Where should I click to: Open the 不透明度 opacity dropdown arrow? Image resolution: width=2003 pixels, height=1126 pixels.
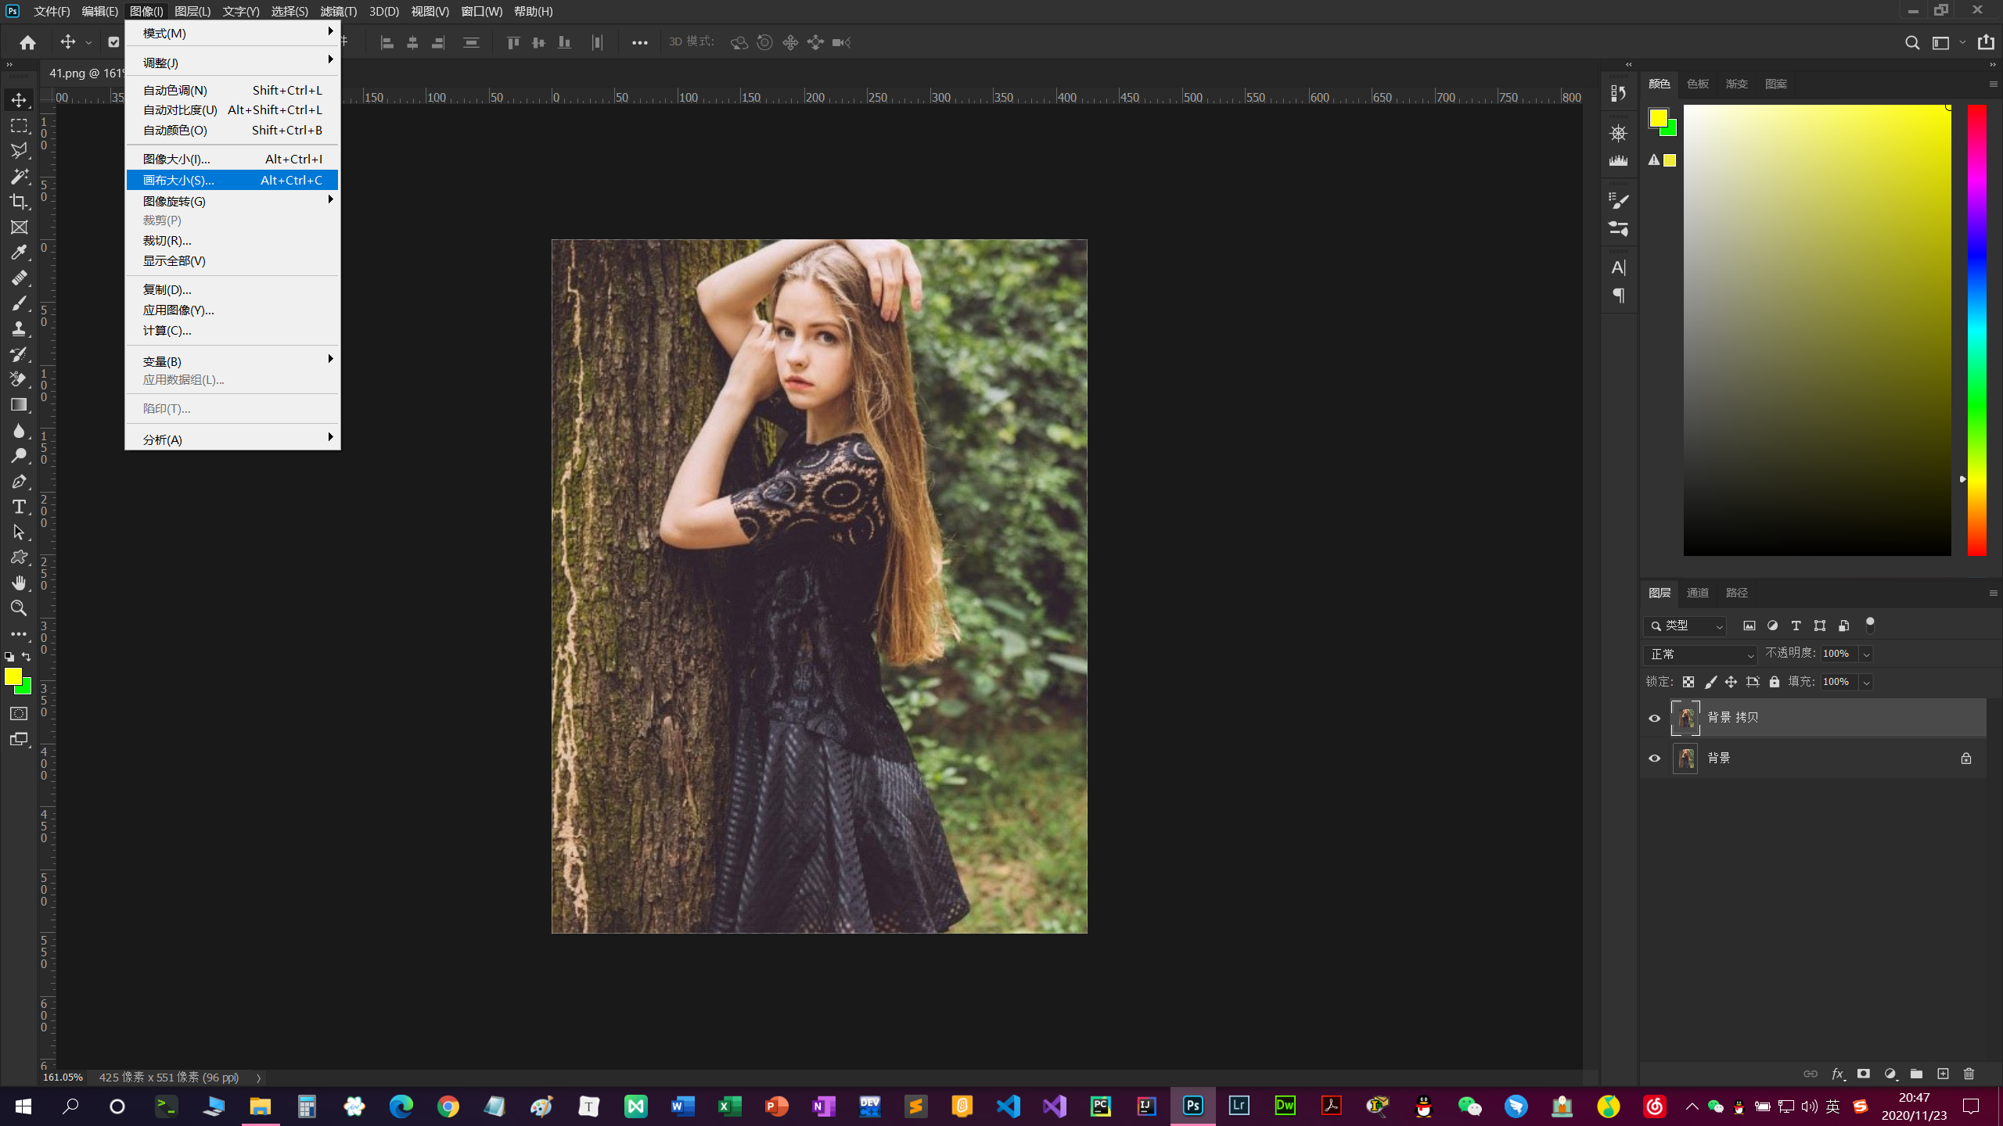pyautogui.click(x=1866, y=654)
